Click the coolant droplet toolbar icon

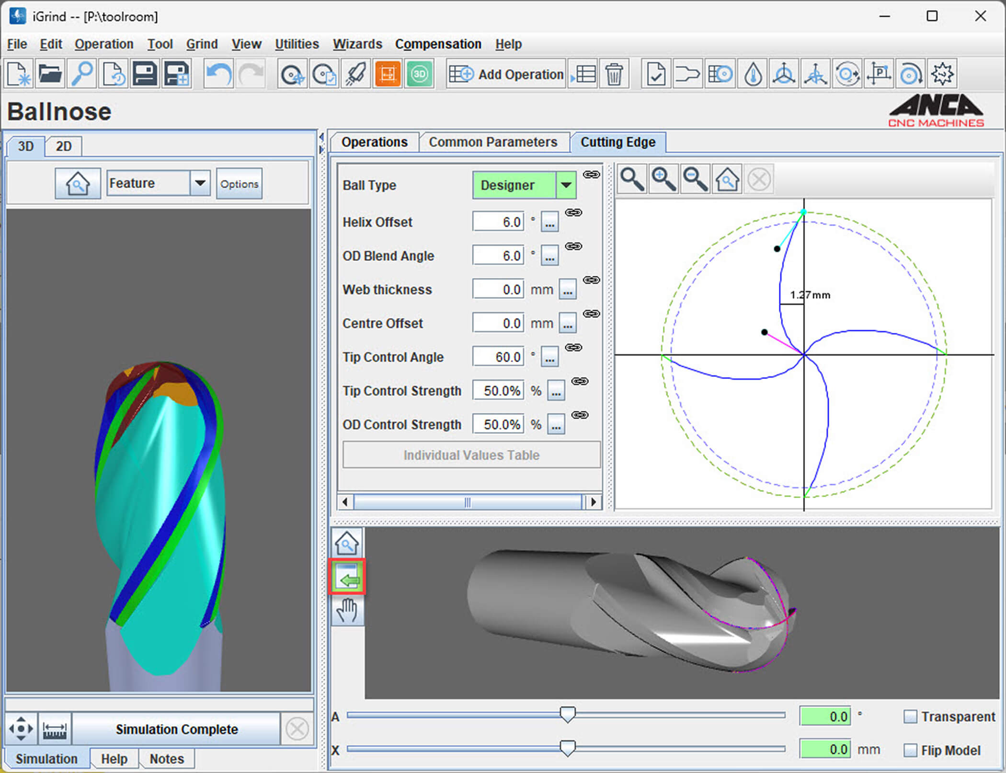tap(753, 74)
